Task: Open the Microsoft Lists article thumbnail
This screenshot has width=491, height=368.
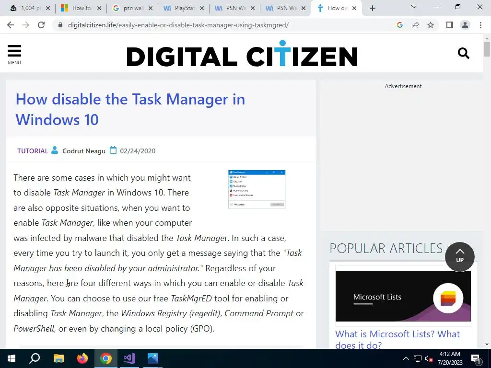Action: coord(403,296)
